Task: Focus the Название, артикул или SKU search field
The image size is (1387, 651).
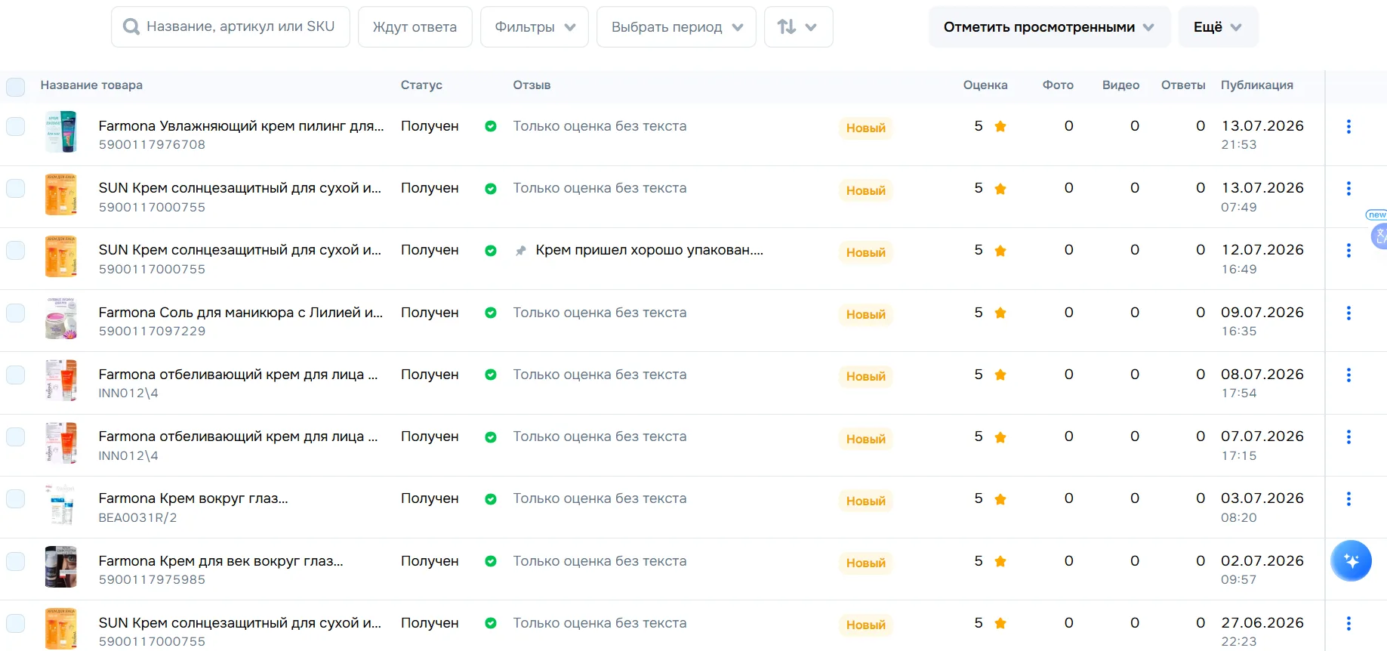Action: point(230,27)
